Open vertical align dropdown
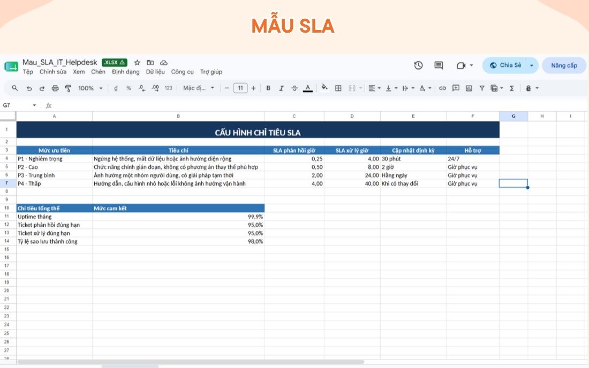The image size is (589, 368). click(391, 88)
